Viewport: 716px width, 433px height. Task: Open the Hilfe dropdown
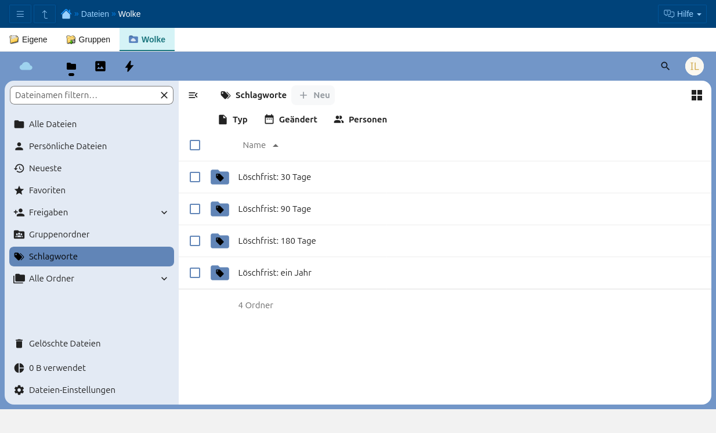coord(682,14)
